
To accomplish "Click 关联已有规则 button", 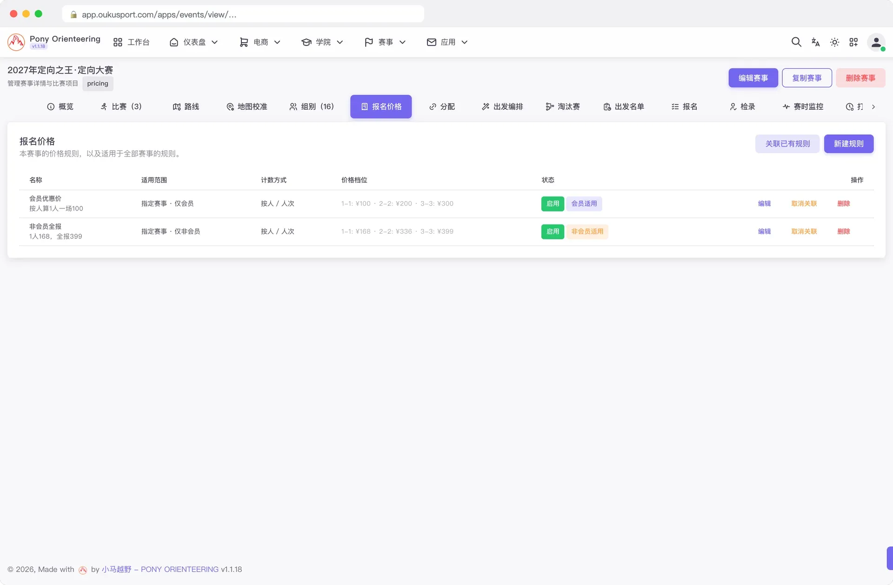I will coord(787,144).
